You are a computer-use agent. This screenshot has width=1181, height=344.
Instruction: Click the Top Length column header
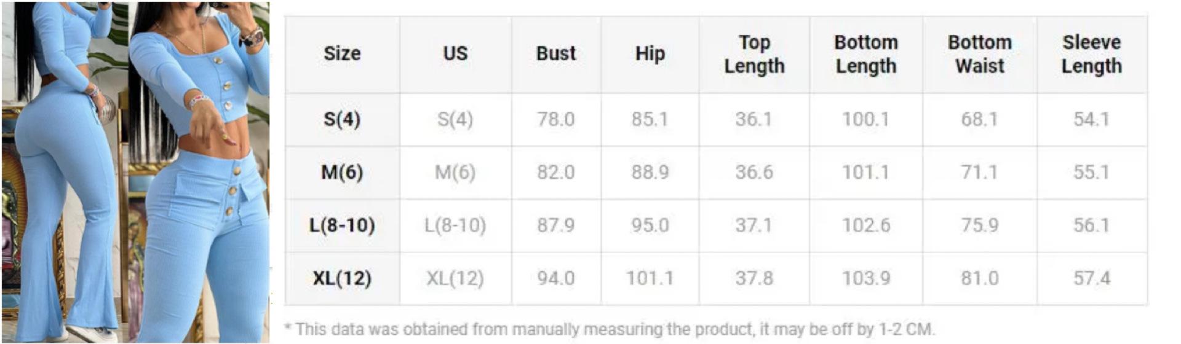pyautogui.click(x=754, y=54)
